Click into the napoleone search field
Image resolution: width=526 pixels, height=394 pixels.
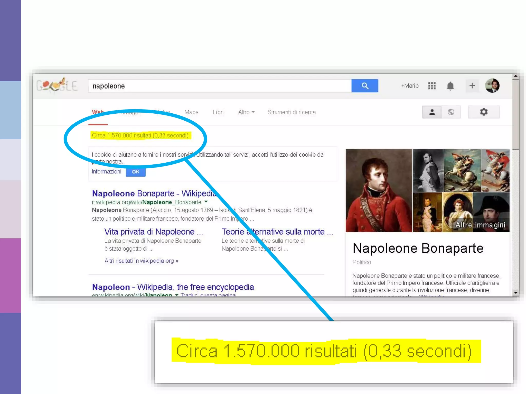tap(220, 86)
